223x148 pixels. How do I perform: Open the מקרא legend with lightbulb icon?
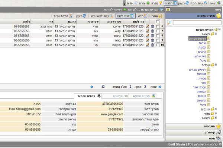(156, 3)
